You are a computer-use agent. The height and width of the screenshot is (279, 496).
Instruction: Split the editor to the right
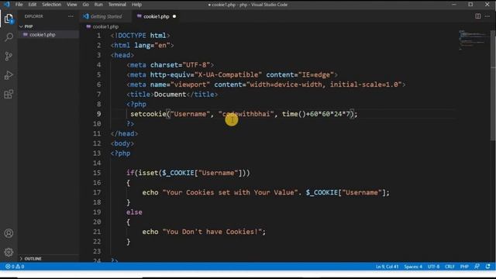click(x=477, y=16)
